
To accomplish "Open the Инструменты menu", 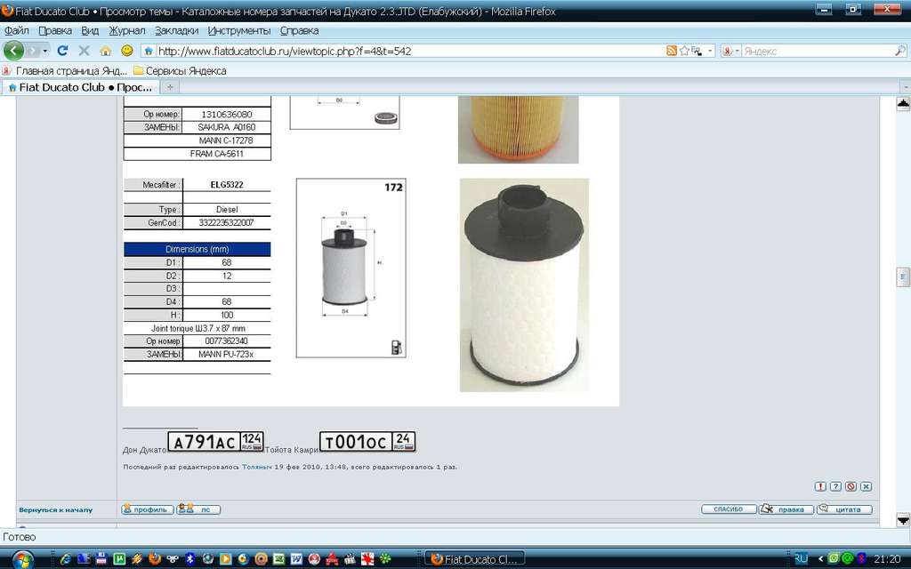I will pos(239,31).
